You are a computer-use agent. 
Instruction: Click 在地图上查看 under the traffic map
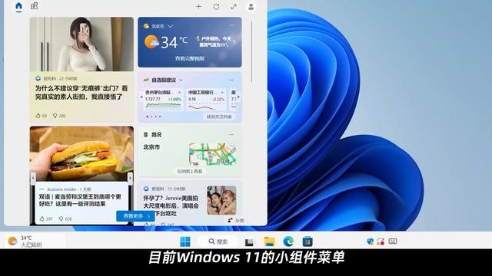(190, 172)
